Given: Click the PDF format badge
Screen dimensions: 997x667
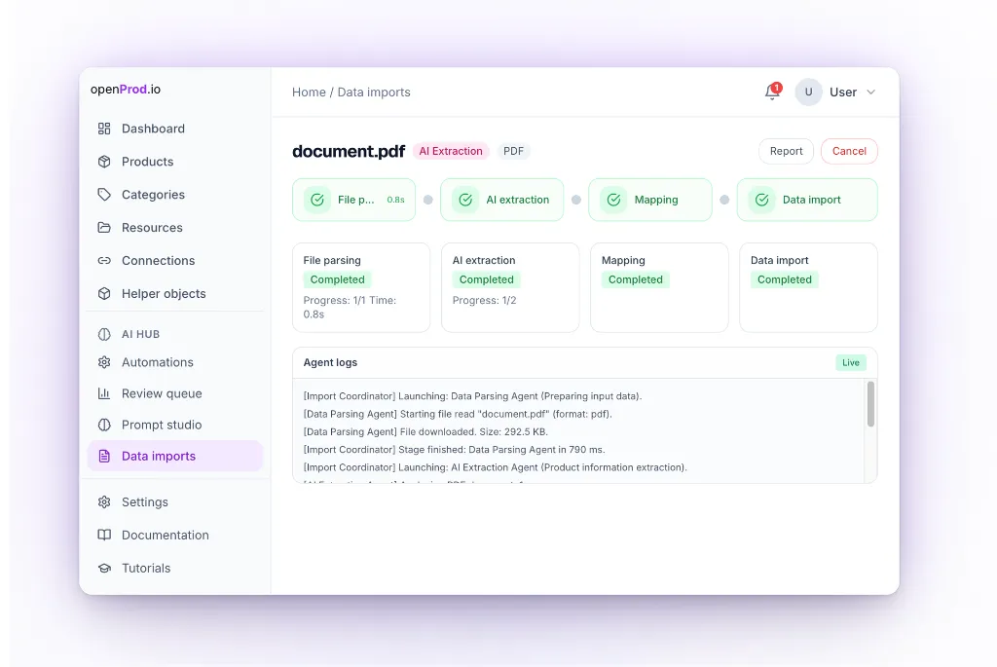Looking at the screenshot, I should click(x=513, y=151).
